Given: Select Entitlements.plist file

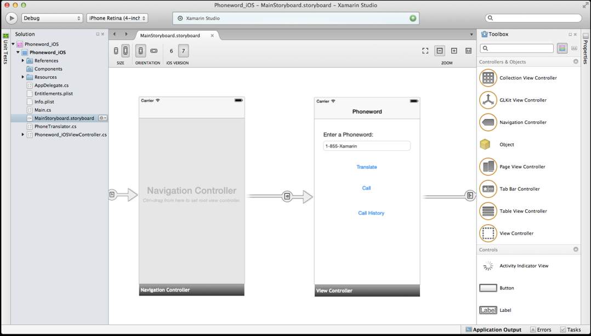Looking at the screenshot, I should coord(54,93).
